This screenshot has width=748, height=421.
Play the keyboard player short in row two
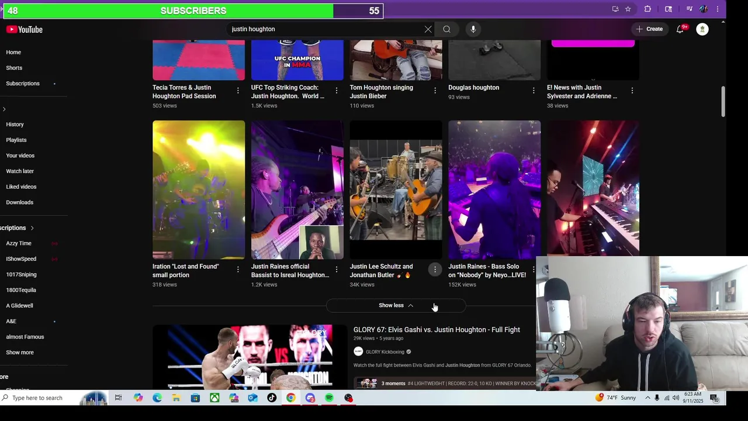(x=593, y=188)
